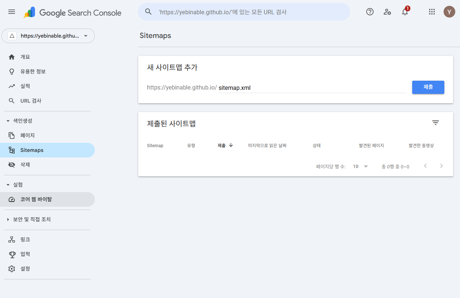Click the 삭제 crossed-eye icon

pyautogui.click(x=12, y=165)
